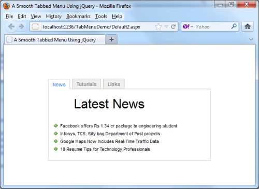Open the Help menu
This screenshot has width=259, height=189.
point(117,17)
